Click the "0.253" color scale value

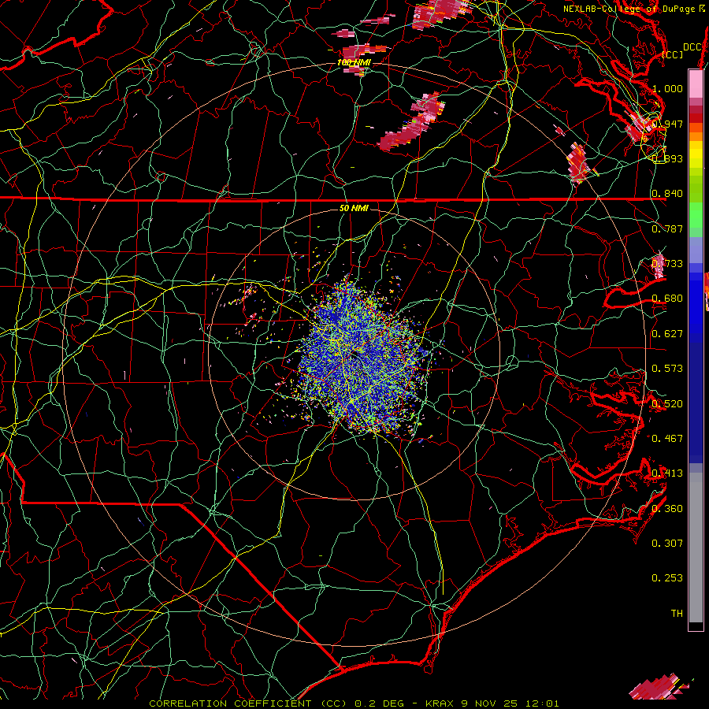click(x=667, y=578)
